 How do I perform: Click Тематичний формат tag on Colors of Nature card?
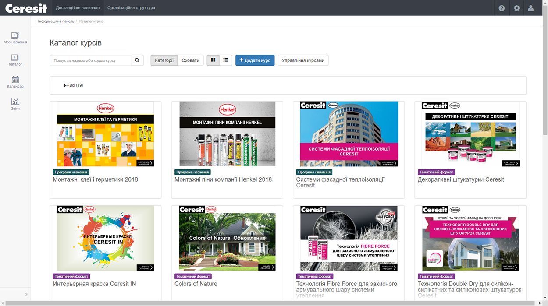(x=193, y=276)
